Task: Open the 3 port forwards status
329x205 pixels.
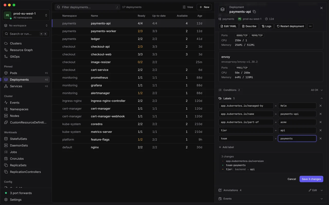Action: (x=26, y=193)
